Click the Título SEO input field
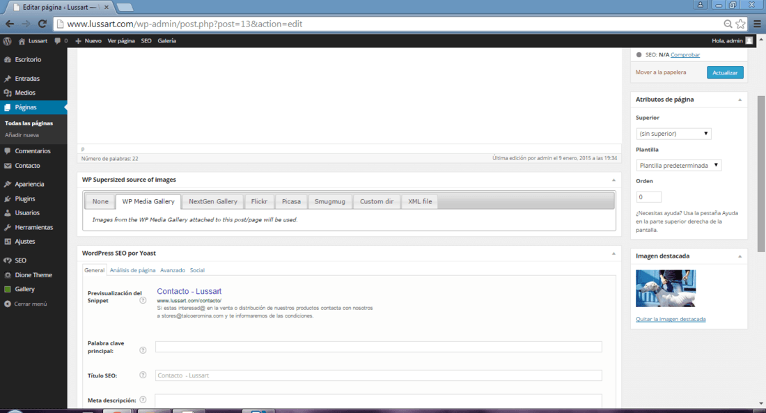Screen dimensions: 766x413 pos(379,375)
